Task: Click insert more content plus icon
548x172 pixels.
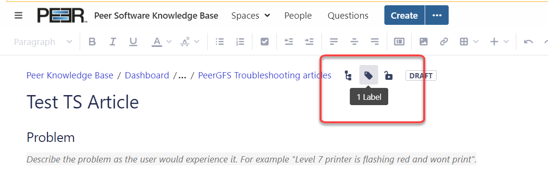Action: tap(494, 42)
